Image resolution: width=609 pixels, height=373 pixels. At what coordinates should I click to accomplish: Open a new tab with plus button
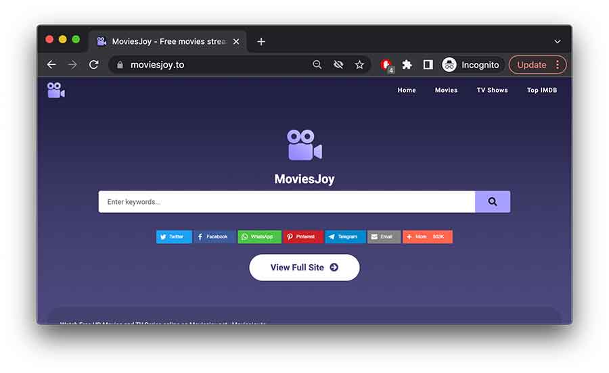point(261,41)
